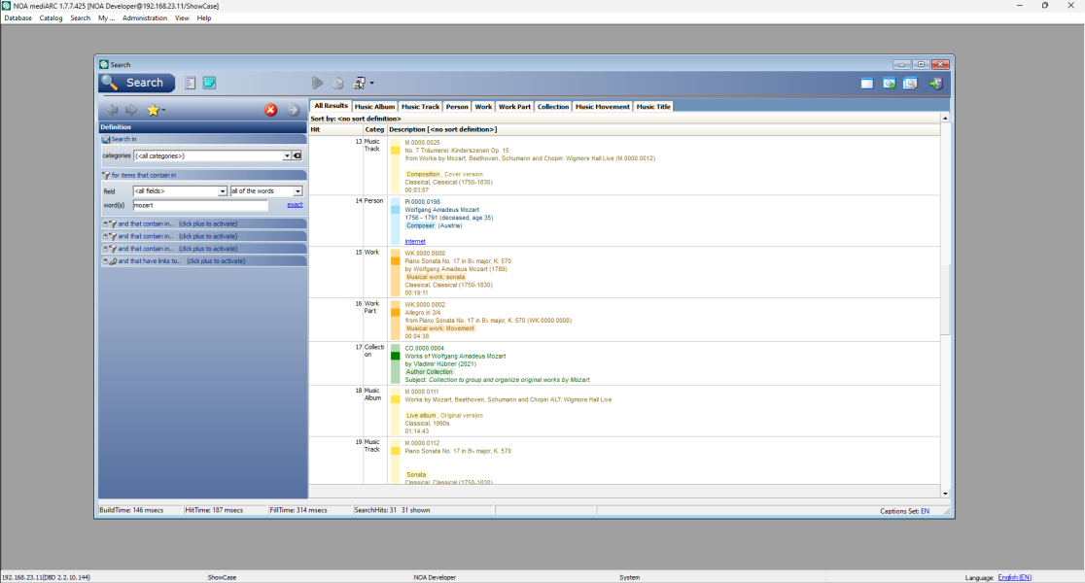Viewport: 1085px width, 583px height.
Task: Select result 'Works of Wolfgang Amadeus Mozart'
Action: point(455,357)
